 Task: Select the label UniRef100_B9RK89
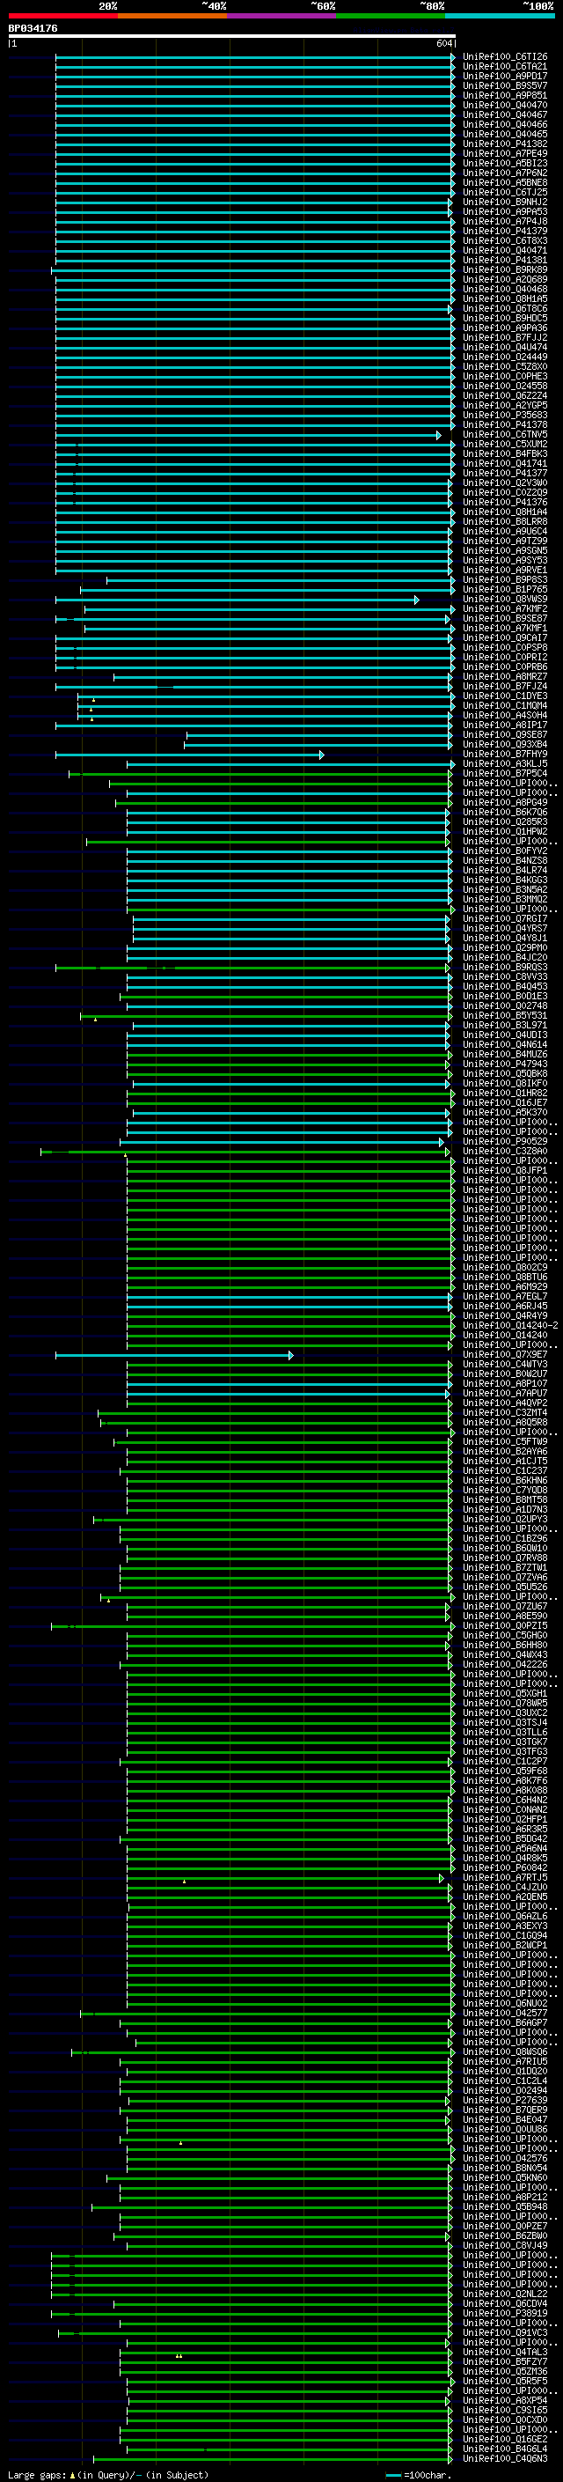(x=505, y=269)
